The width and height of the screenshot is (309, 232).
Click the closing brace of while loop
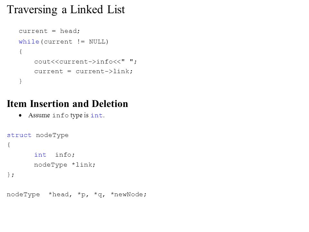(x=21, y=81)
